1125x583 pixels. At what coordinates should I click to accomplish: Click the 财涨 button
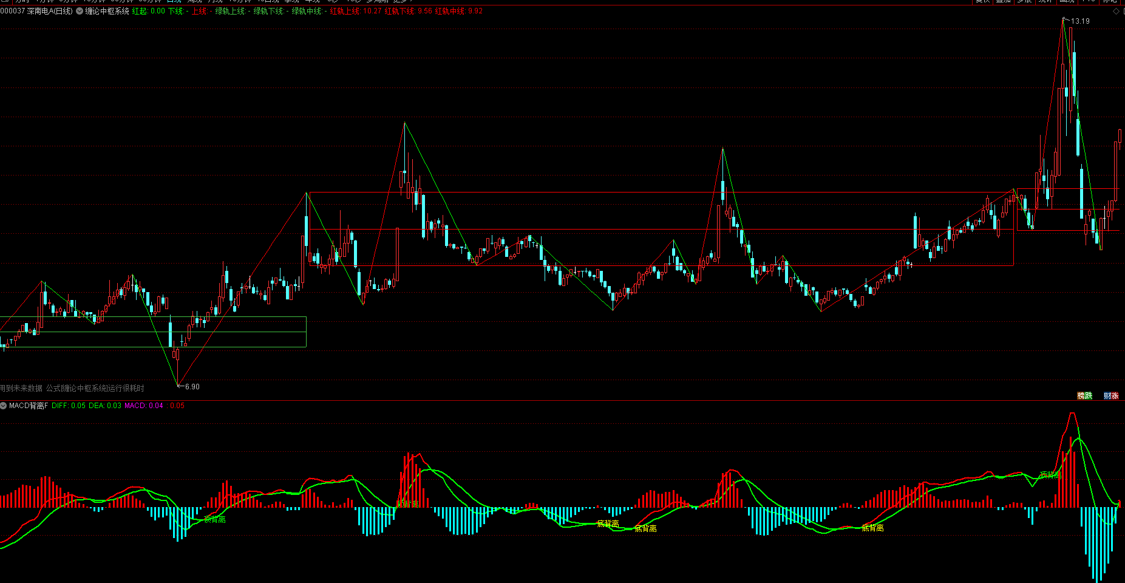(1111, 395)
